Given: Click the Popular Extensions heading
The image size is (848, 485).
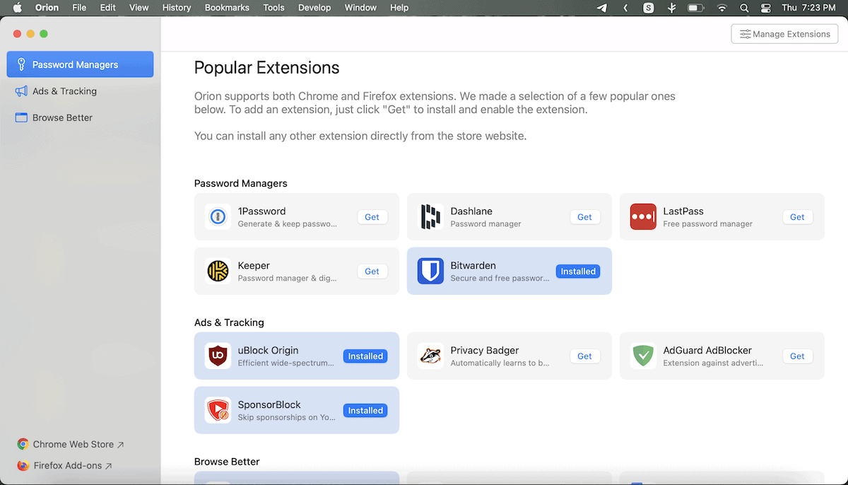Looking at the screenshot, I should pyautogui.click(x=266, y=68).
